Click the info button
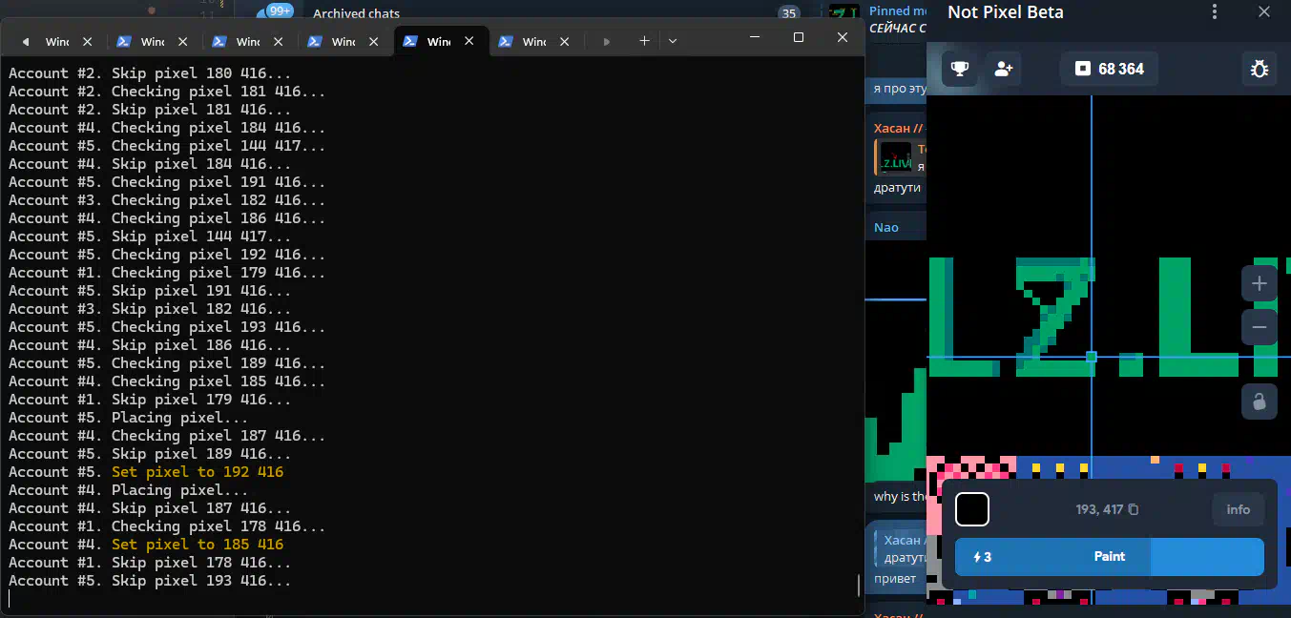The image size is (1291, 618). point(1238,509)
